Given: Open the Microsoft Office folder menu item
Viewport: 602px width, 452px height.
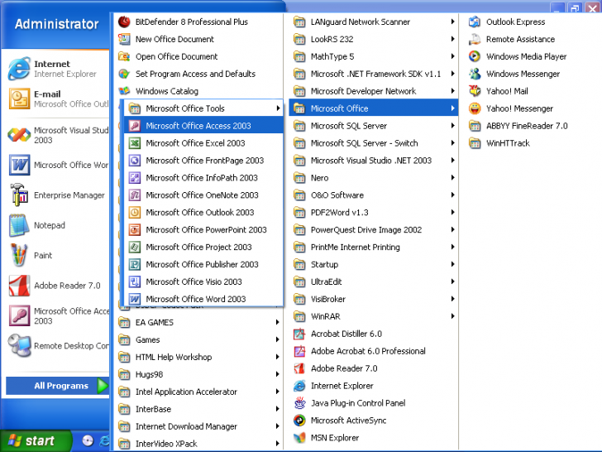Looking at the screenshot, I should (374, 108).
